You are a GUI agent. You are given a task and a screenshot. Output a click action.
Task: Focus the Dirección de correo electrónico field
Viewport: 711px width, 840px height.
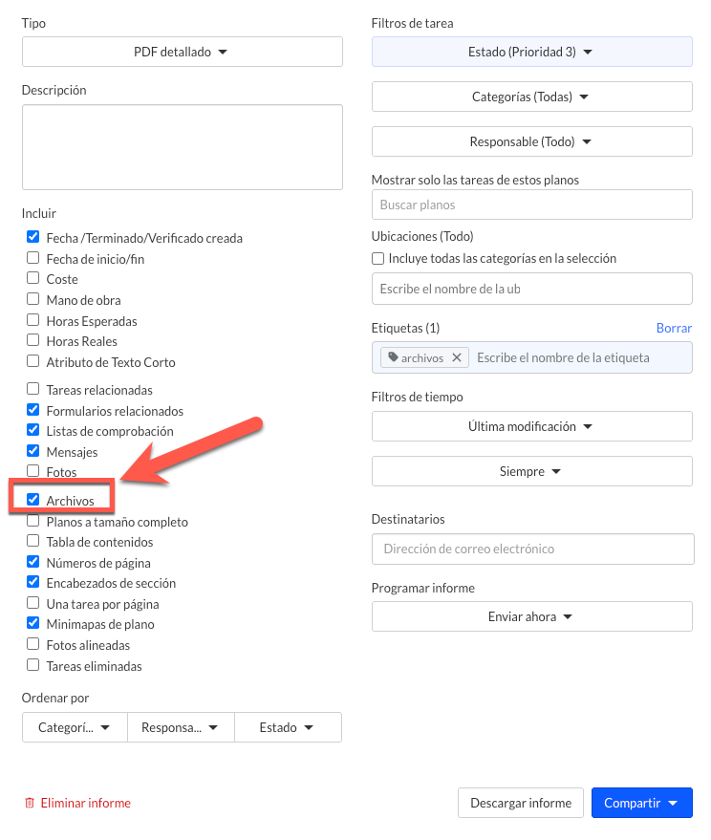[x=533, y=549]
